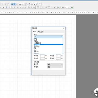98x98 pixels.
Task: Click the font color A icon
Action: pyautogui.click(x=9, y=7)
